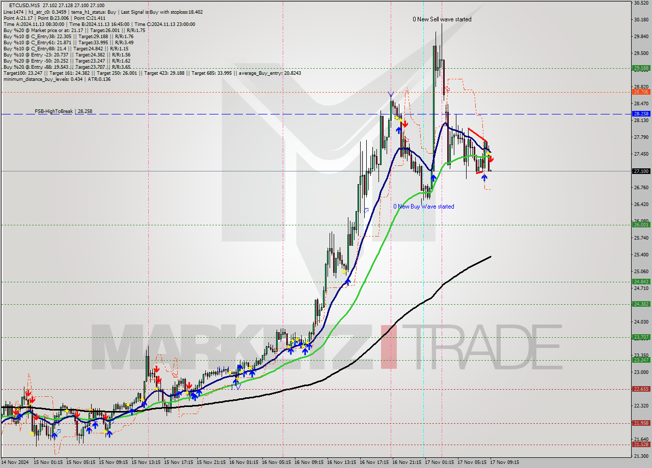
Task: Click the green 23.247 price tag
Action: click(641, 360)
